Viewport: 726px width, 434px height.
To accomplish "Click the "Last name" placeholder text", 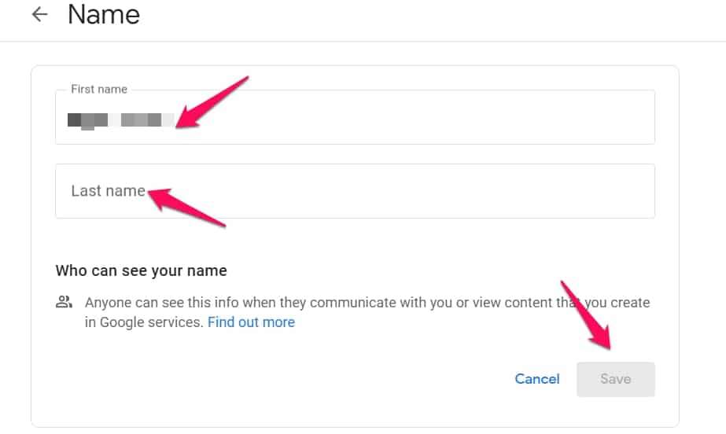I will click(109, 190).
